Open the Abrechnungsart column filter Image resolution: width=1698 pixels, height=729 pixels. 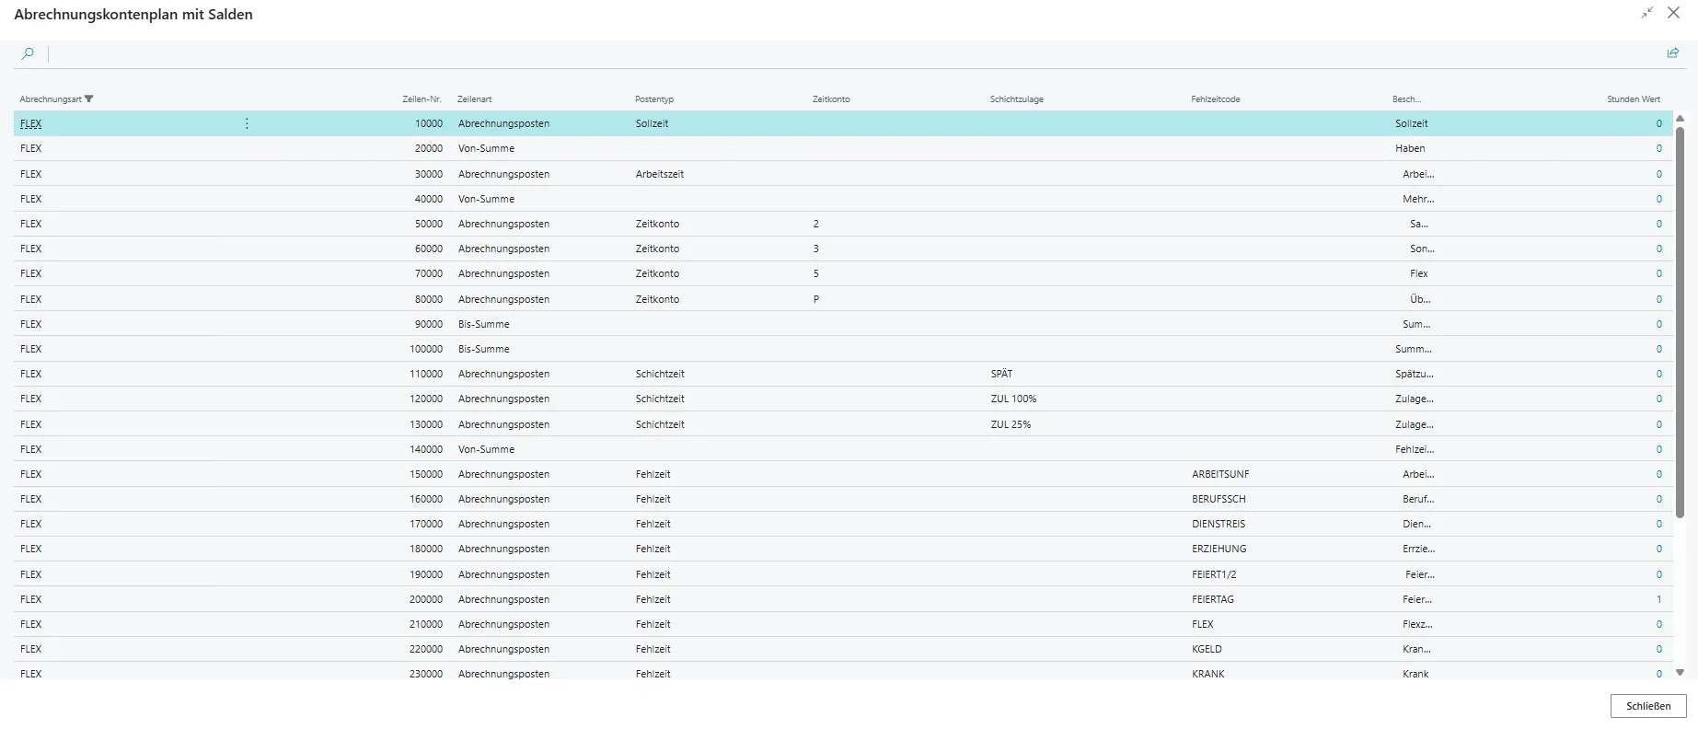pos(88,99)
